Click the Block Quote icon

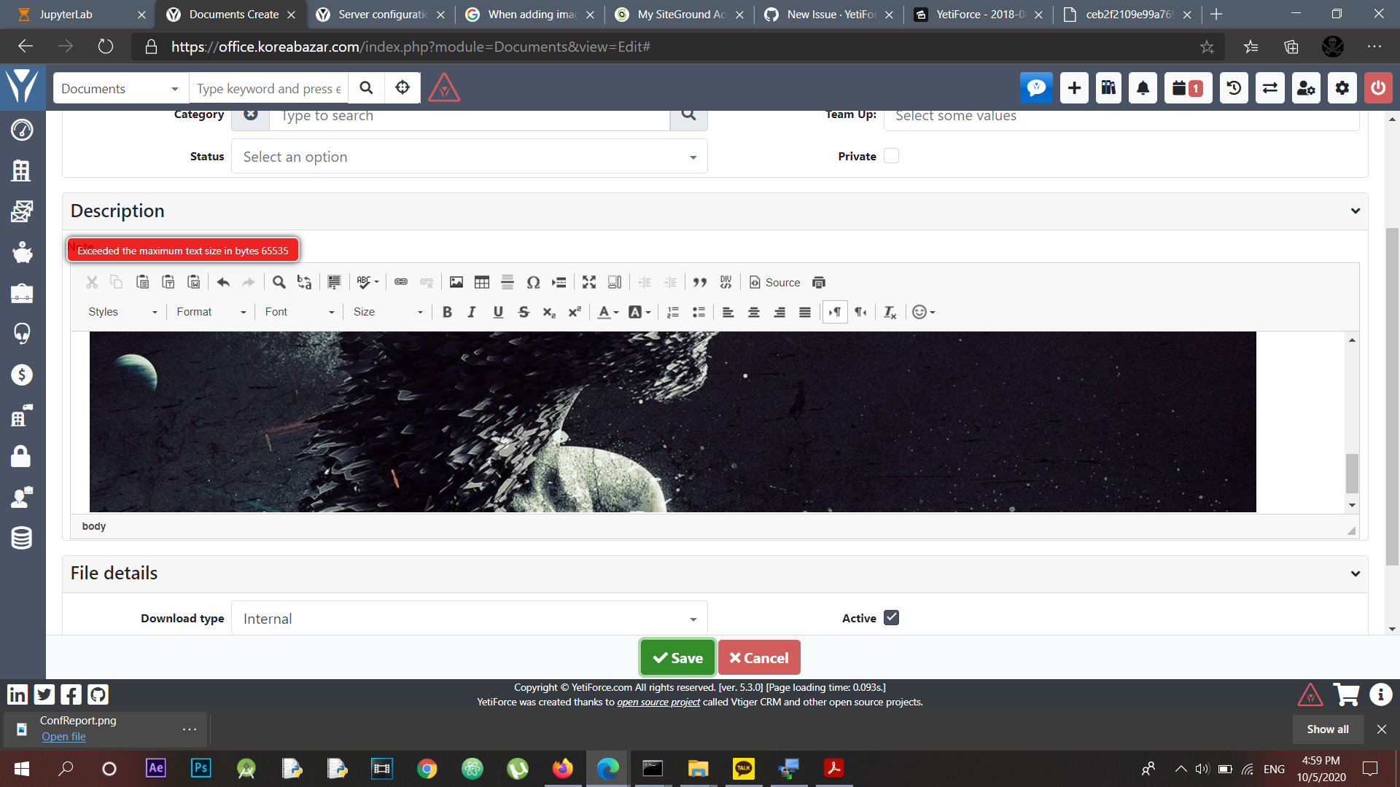pos(700,282)
